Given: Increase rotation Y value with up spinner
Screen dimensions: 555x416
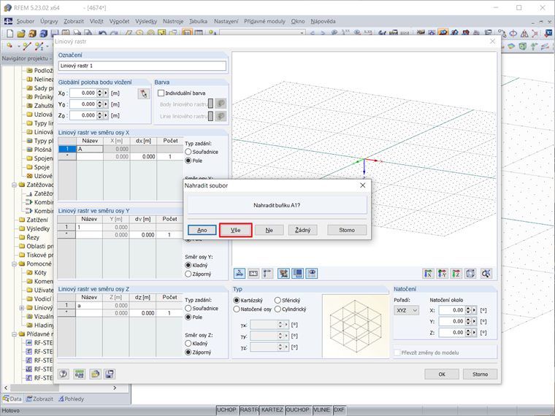Looking at the screenshot, I should point(468,320).
